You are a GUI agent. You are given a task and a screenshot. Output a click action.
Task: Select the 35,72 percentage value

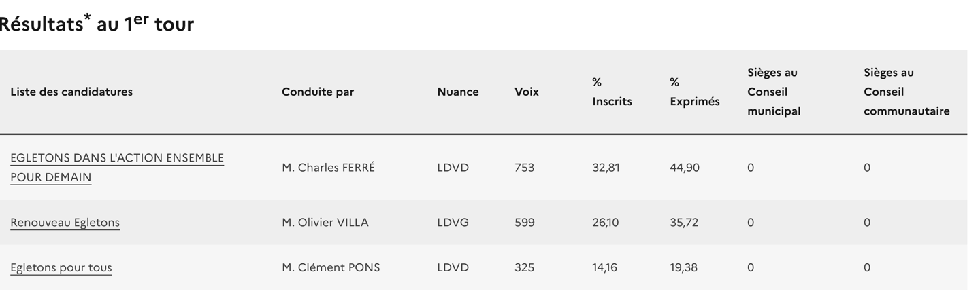tap(683, 223)
